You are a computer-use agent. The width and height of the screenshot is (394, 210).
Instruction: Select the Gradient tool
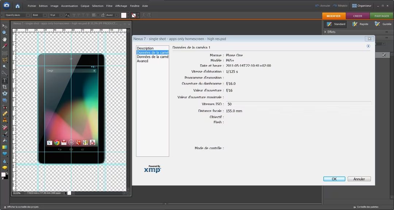point(4,147)
